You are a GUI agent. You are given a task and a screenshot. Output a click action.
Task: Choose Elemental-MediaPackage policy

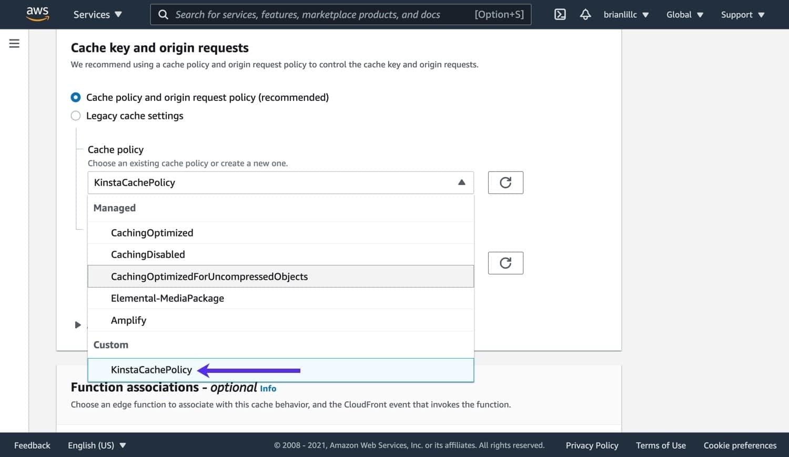click(x=281, y=298)
